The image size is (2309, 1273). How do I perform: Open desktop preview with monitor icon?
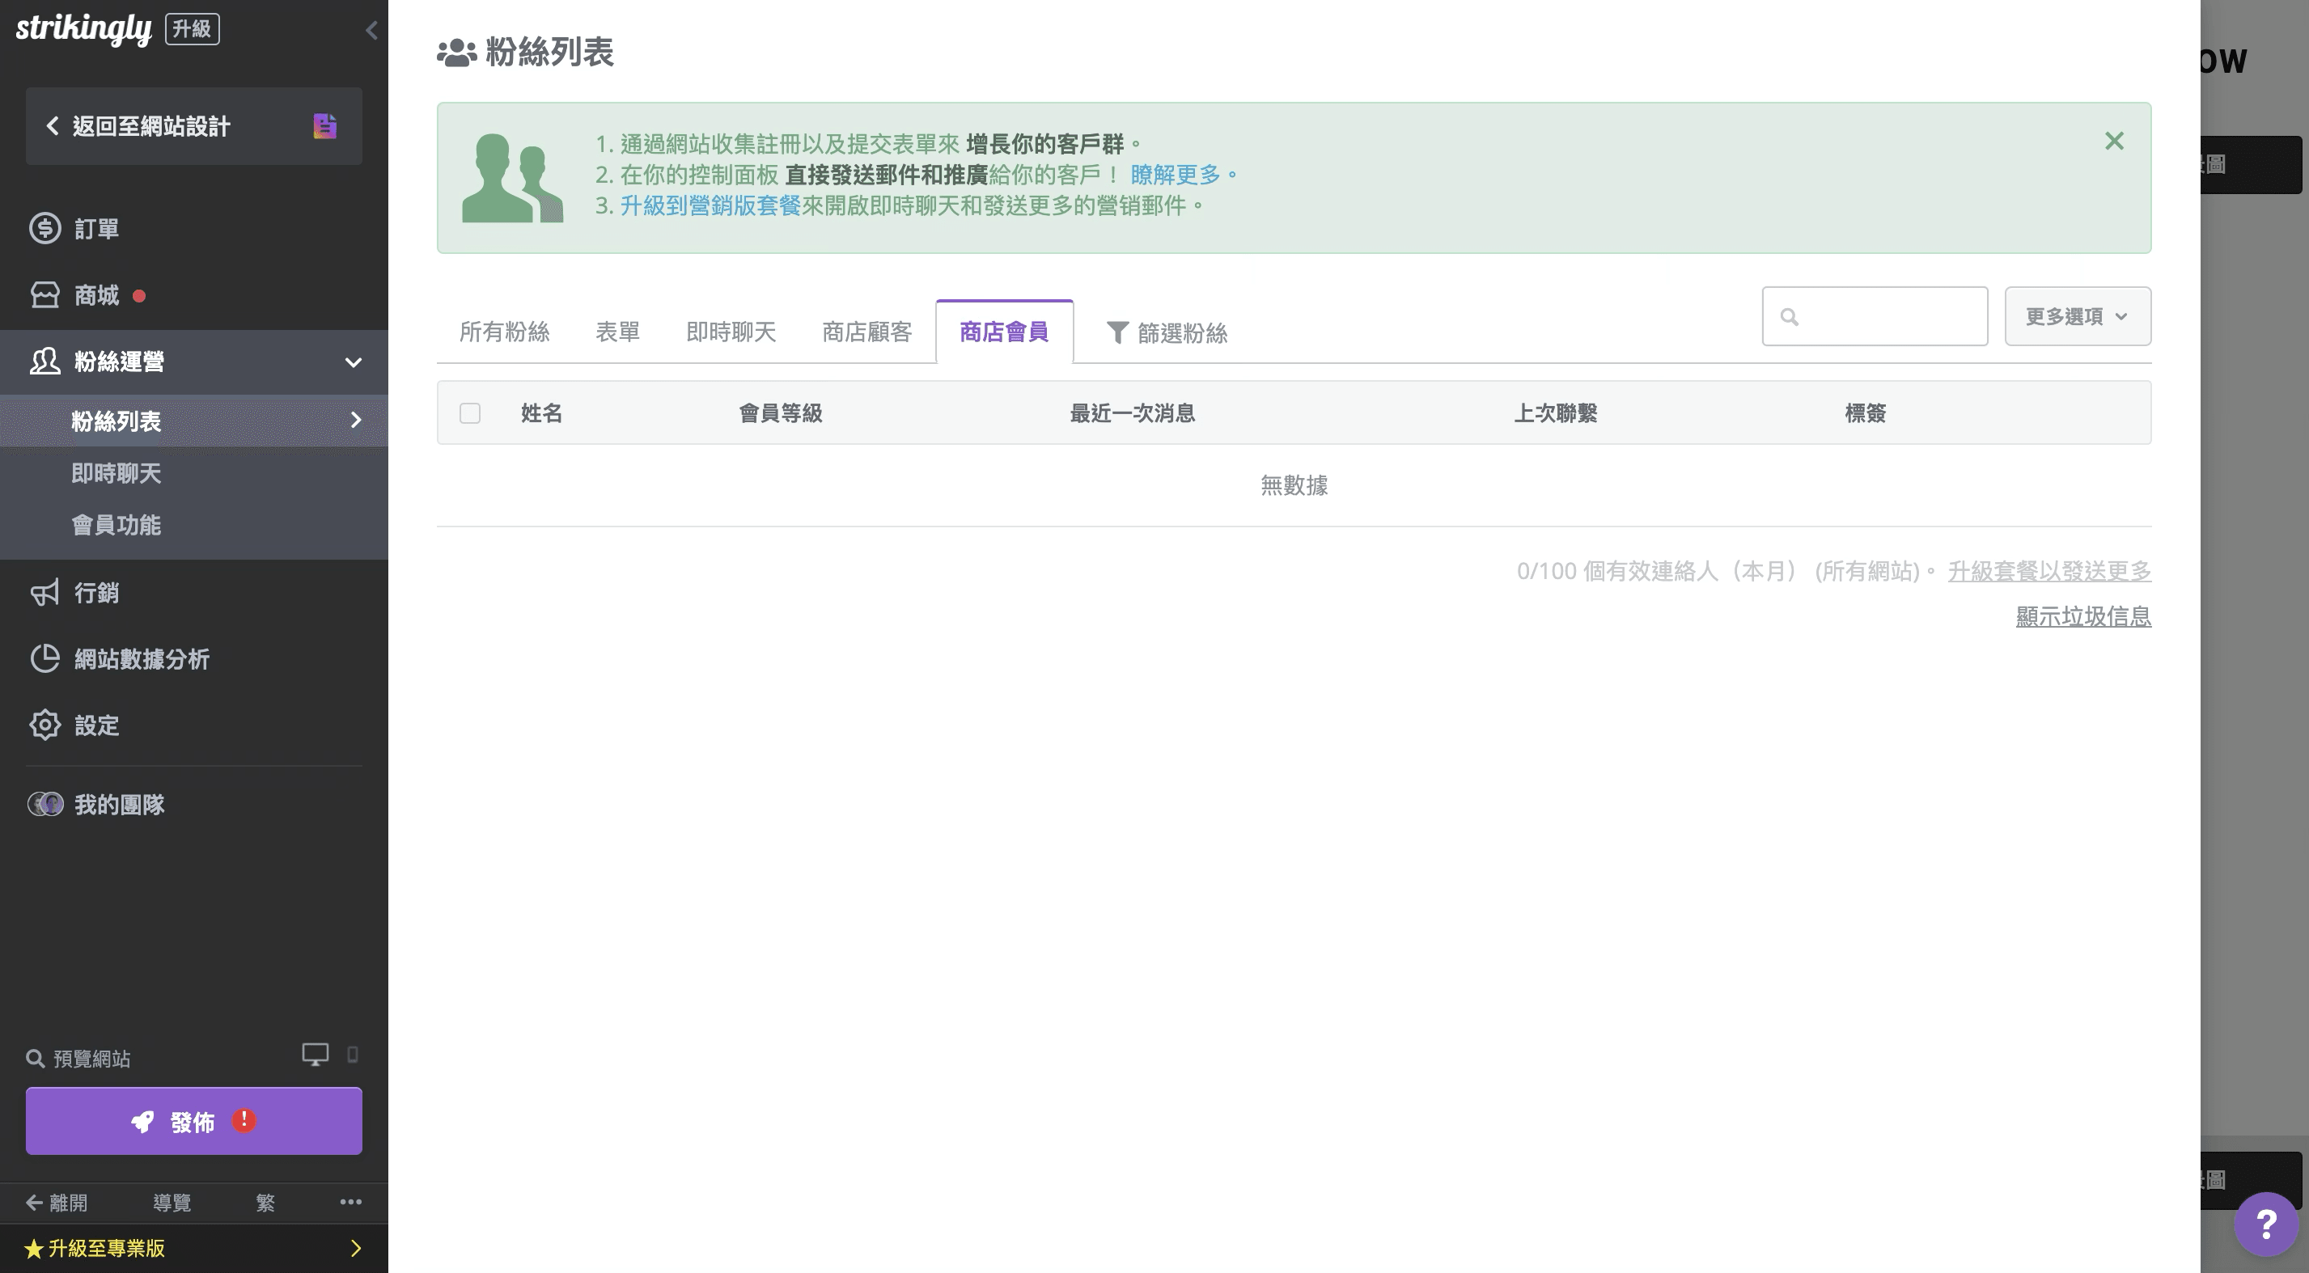pos(314,1055)
